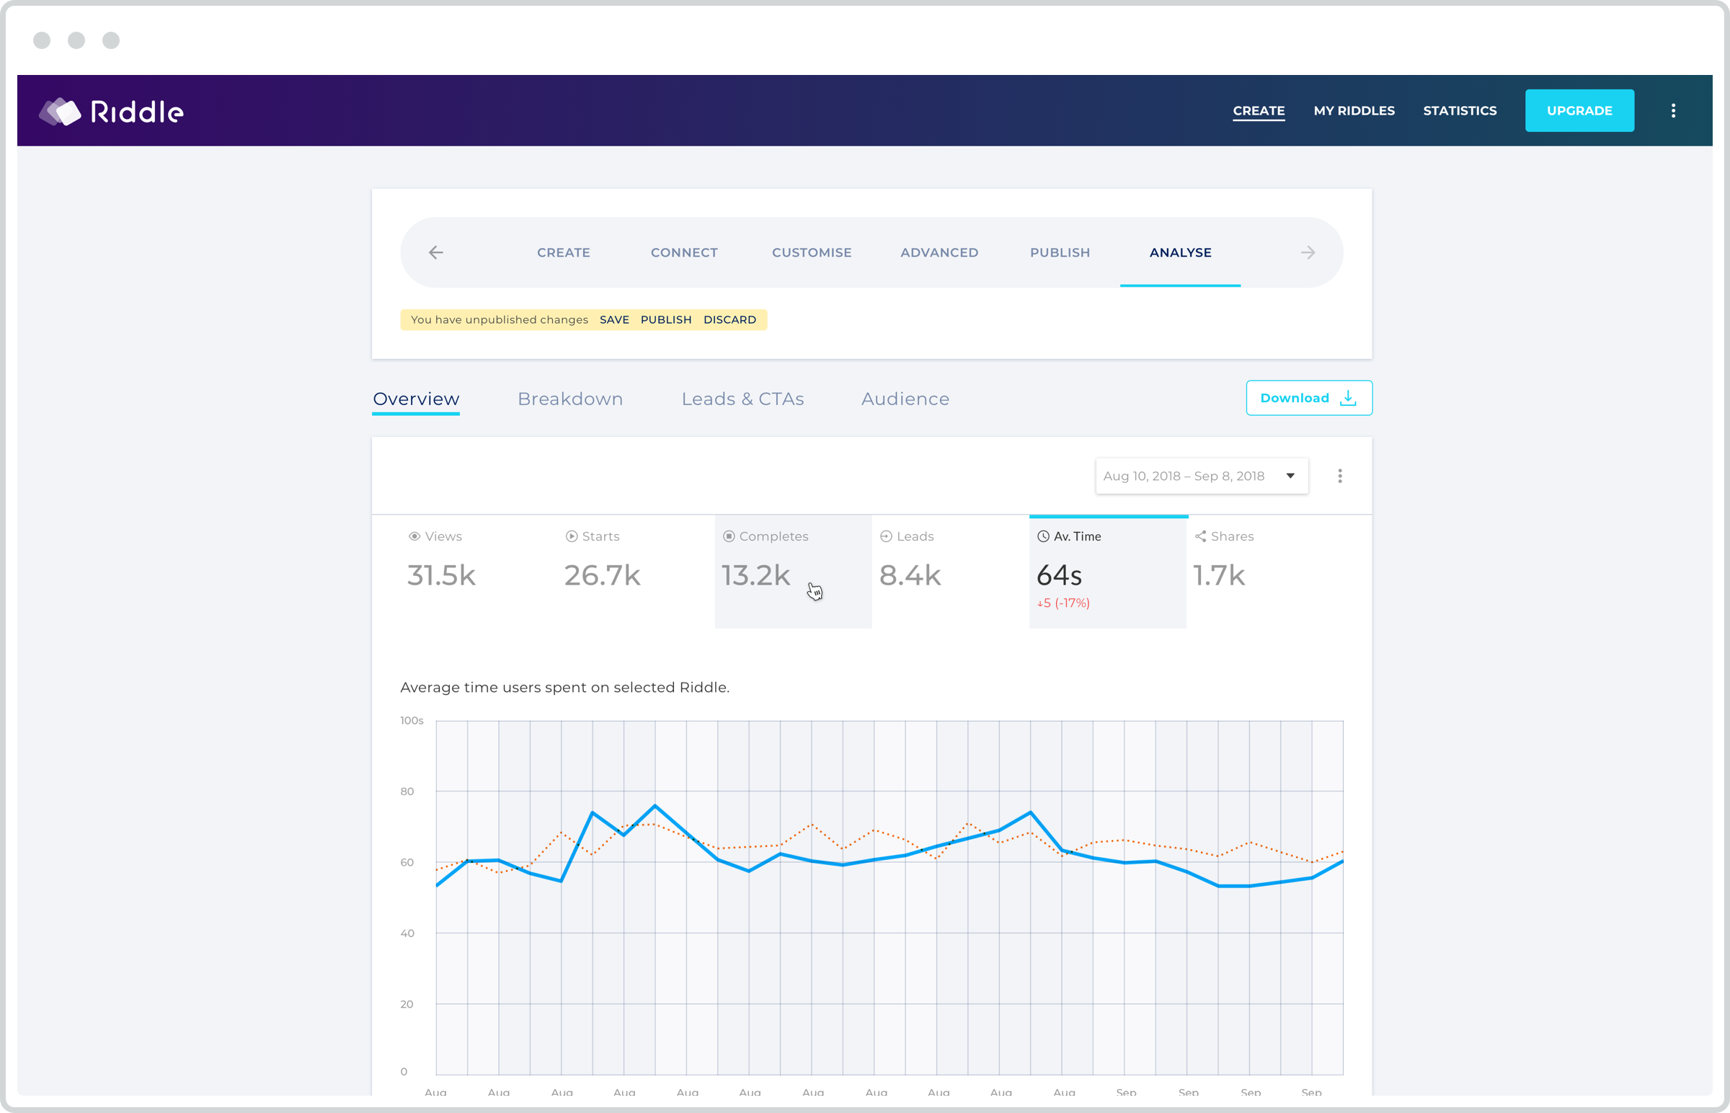Select the Completes 13.2k metric card
The image size is (1730, 1113).
click(x=793, y=571)
